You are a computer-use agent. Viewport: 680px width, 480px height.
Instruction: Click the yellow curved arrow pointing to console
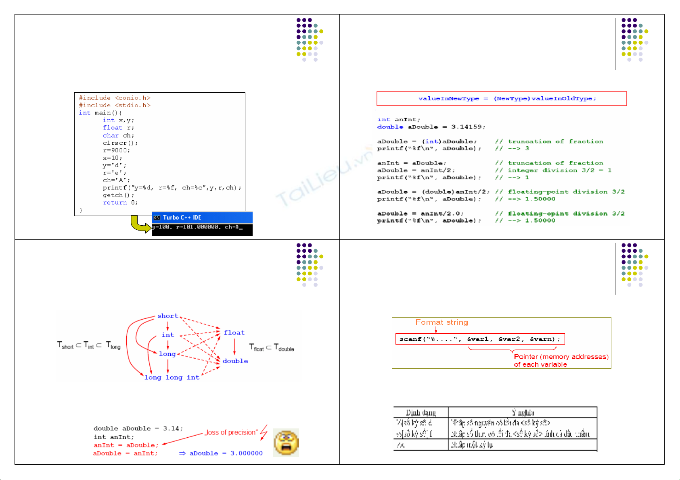click(x=140, y=224)
